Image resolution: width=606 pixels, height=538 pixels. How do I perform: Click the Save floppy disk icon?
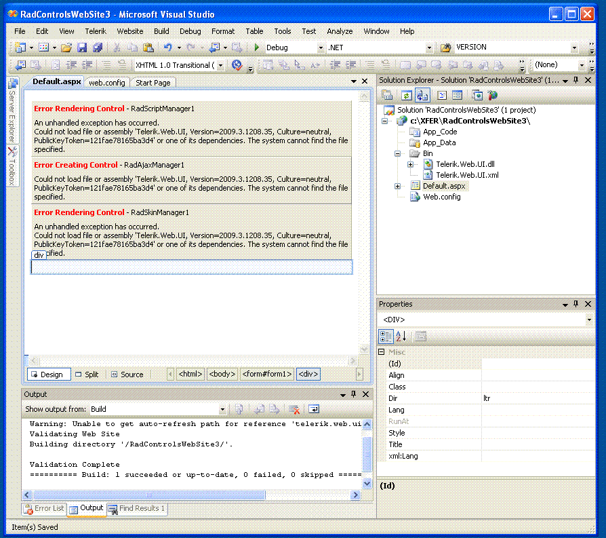(82, 47)
